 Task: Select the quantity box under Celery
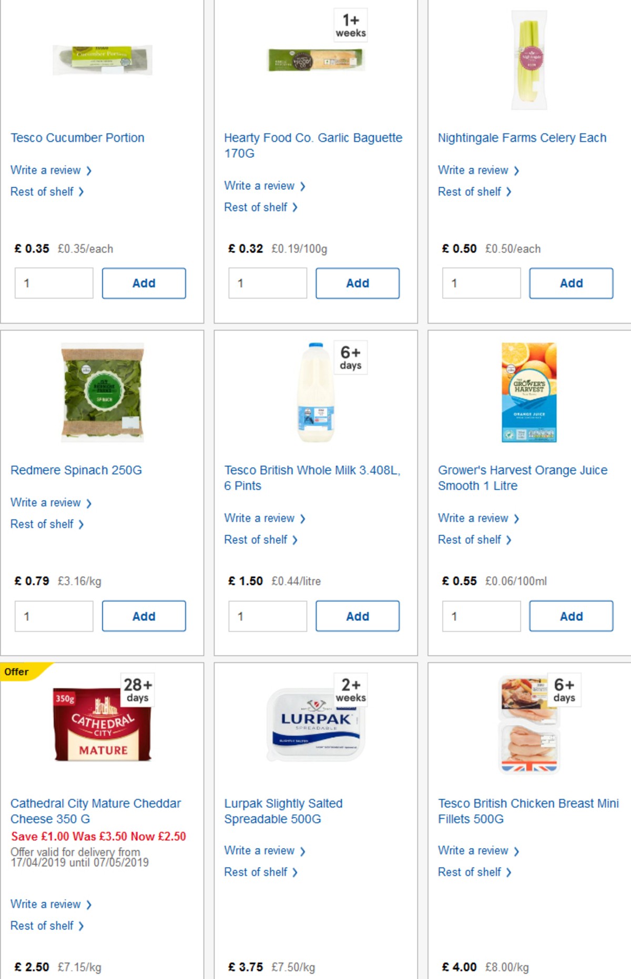[x=481, y=283]
